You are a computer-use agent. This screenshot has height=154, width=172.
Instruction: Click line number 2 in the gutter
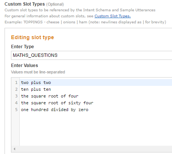pyautogui.click(x=16, y=89)
